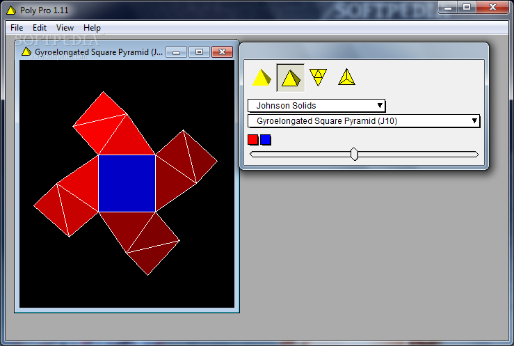This screenshot has width=514, height=346.
Task: Click the red color swatch
Action: coord(253,140)
